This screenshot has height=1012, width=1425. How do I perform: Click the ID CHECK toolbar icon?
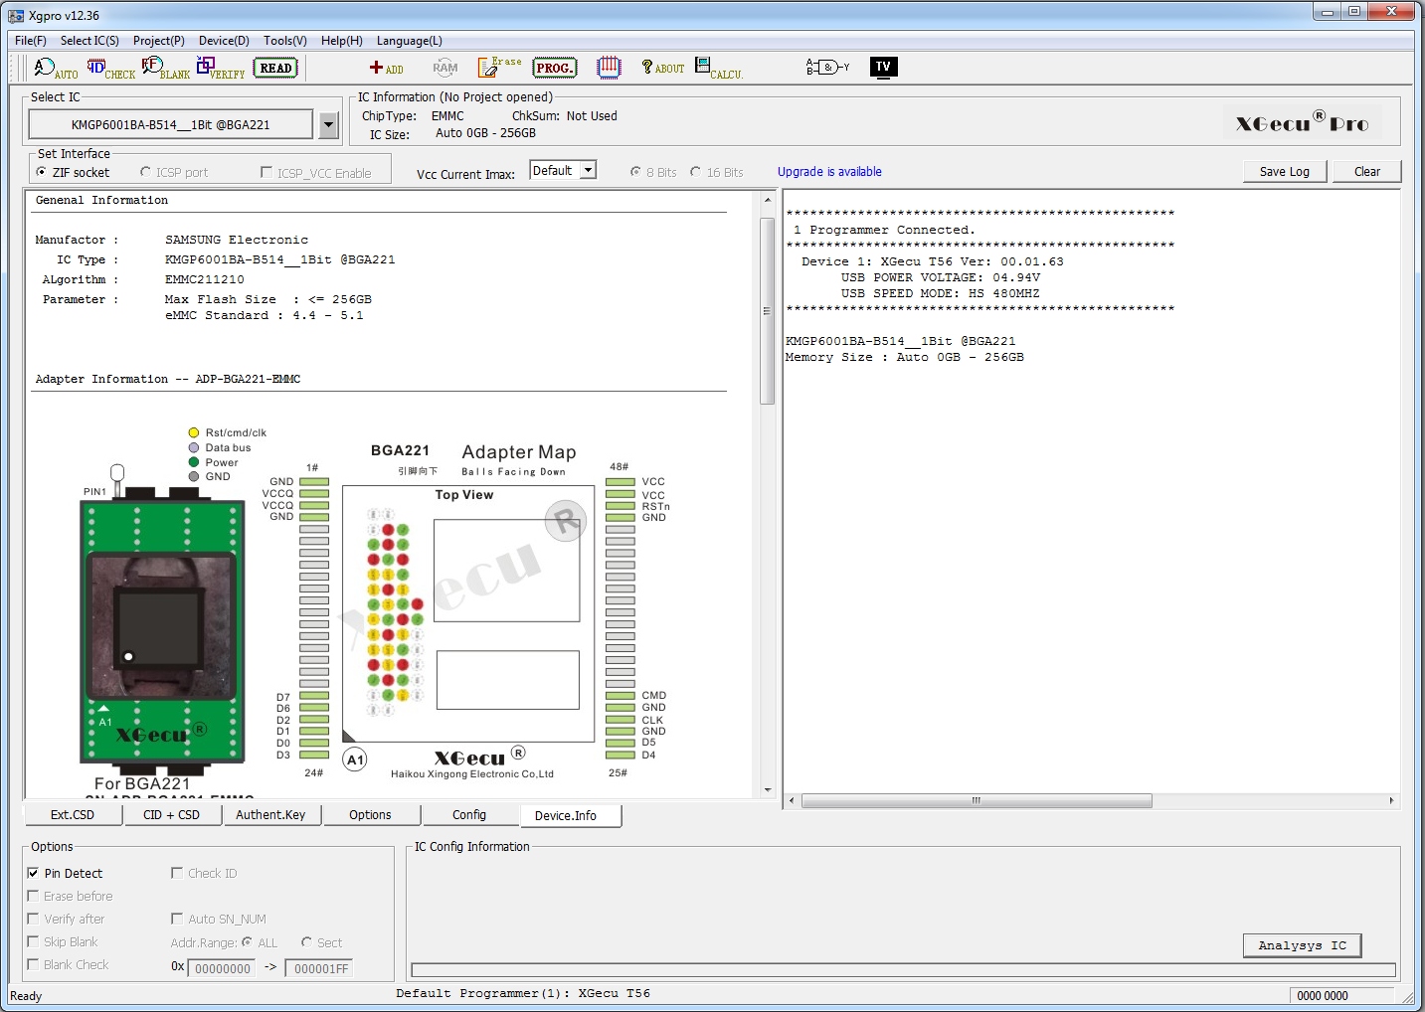click(110, 68)
